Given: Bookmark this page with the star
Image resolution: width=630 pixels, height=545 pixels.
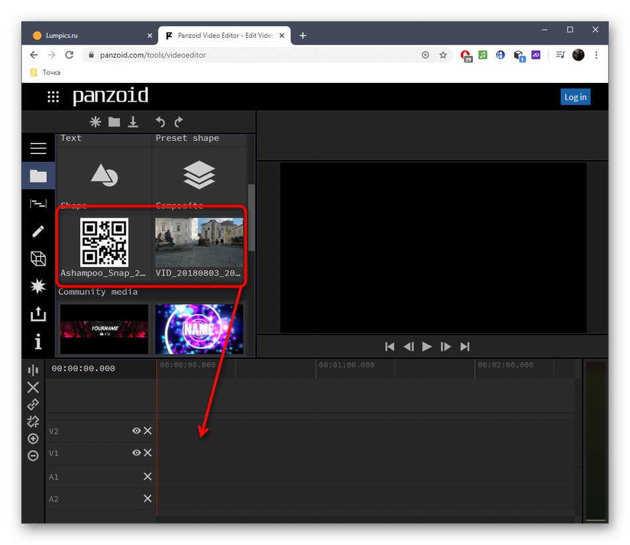Looking at the screenshot, I should tap(443, 54).
